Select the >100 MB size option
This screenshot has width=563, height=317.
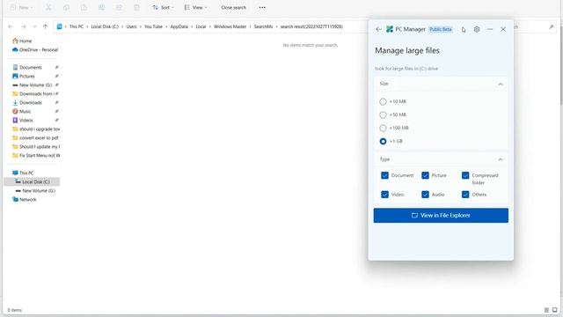(x=383, y=129)
